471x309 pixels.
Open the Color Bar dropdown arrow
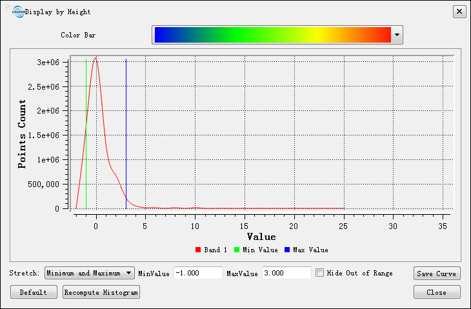point(397,35)
